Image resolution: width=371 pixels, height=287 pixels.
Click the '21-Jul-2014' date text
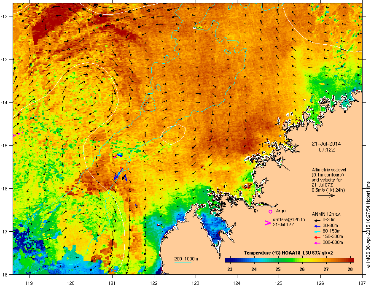point(326,144)
